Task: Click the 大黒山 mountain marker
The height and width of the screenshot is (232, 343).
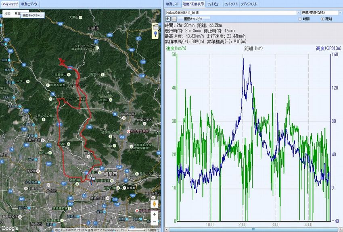Action: pyautogui.click(x=80, y=17)
